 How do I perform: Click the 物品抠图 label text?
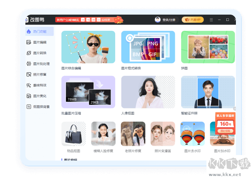(x=74, y=151)
